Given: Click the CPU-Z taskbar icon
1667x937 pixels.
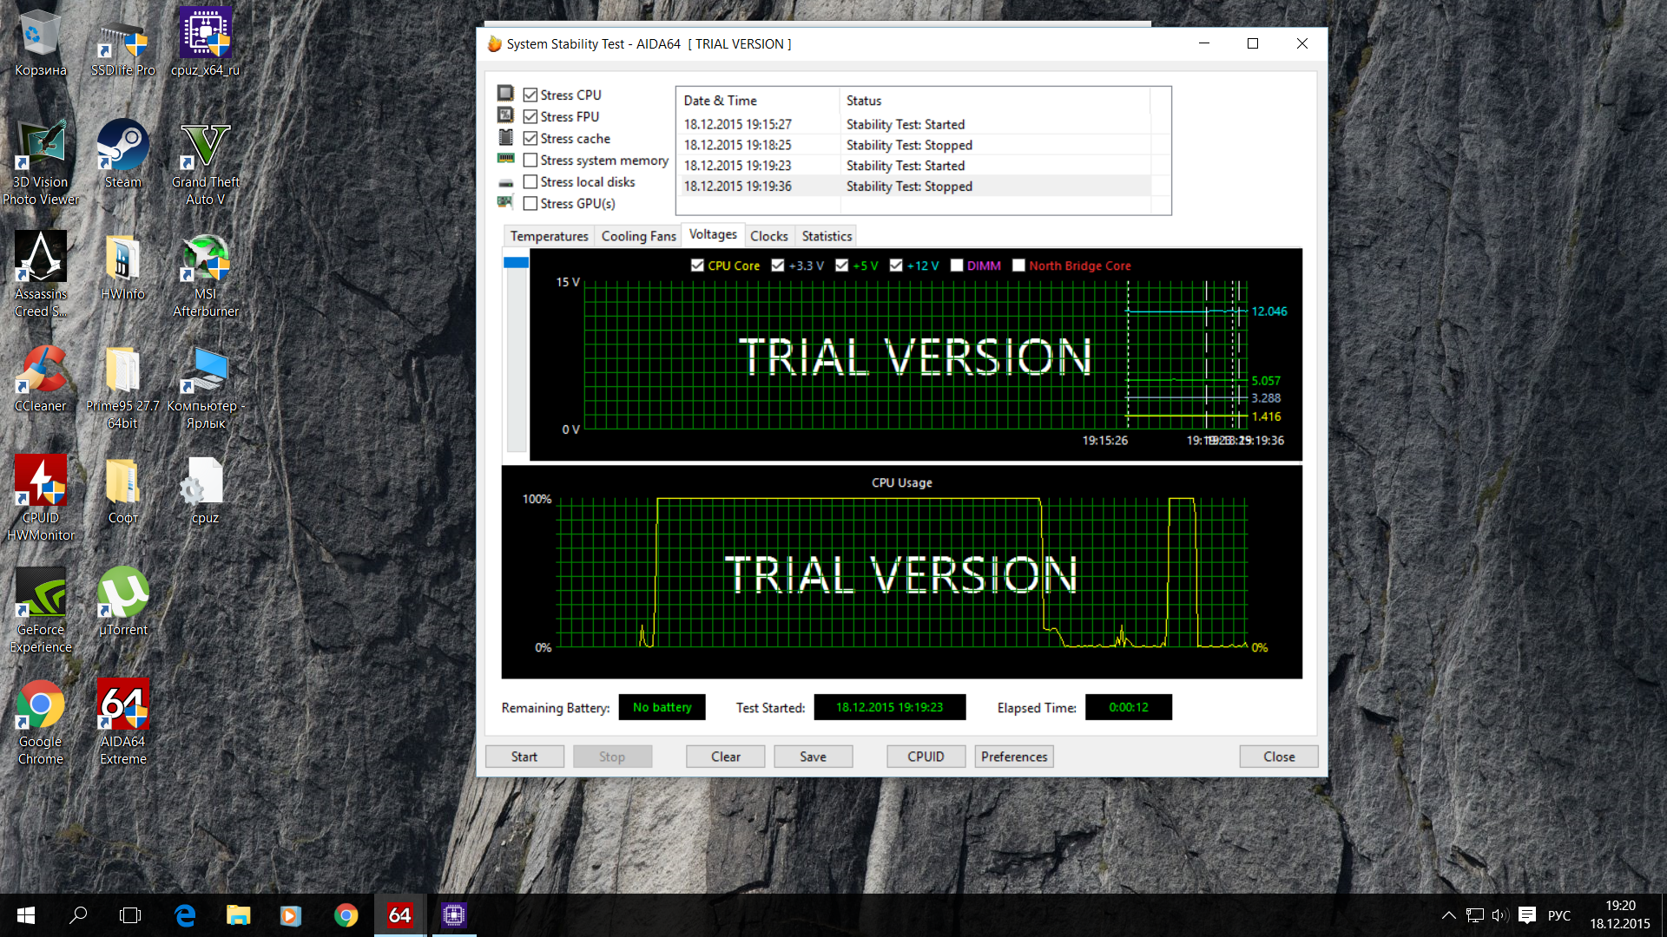Looking at the screenshot, I should (453, 914).
